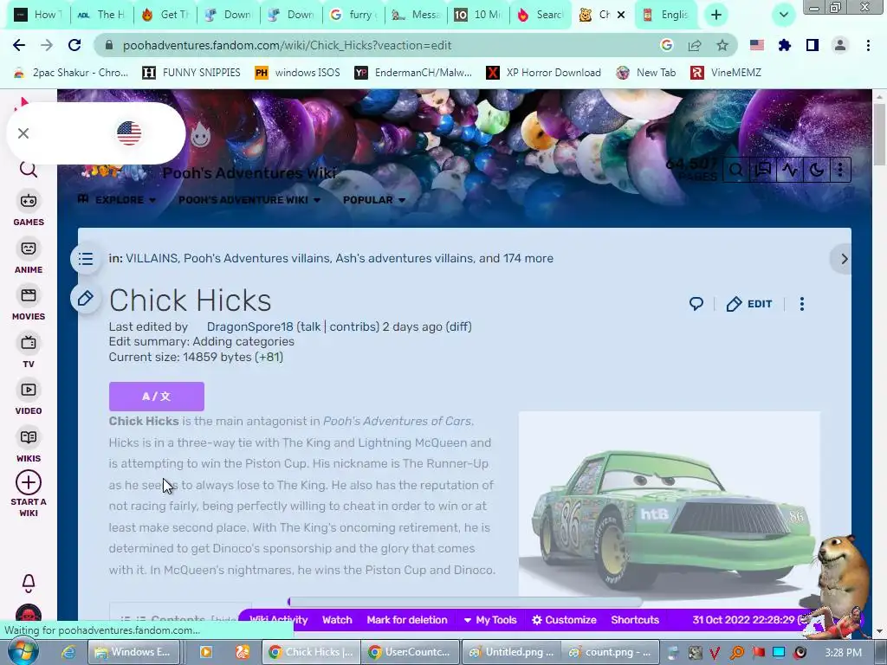This screenshot has height=665, width=887.
Task: Open a new tab with plus button
Action: (x=716, y=15)
